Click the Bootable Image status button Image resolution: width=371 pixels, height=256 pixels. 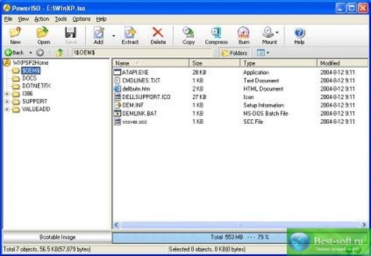coord(58,237)
